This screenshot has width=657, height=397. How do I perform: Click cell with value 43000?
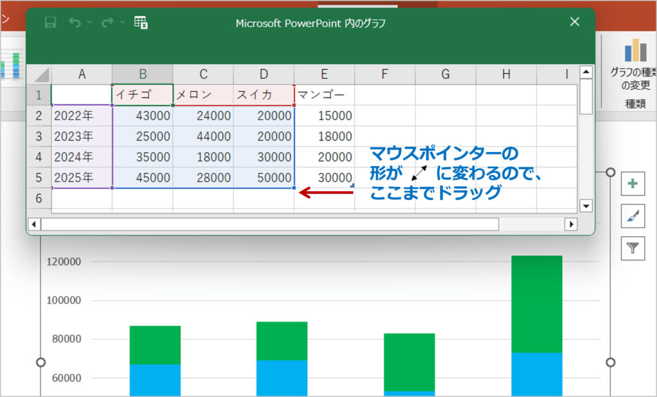point(142,115)
